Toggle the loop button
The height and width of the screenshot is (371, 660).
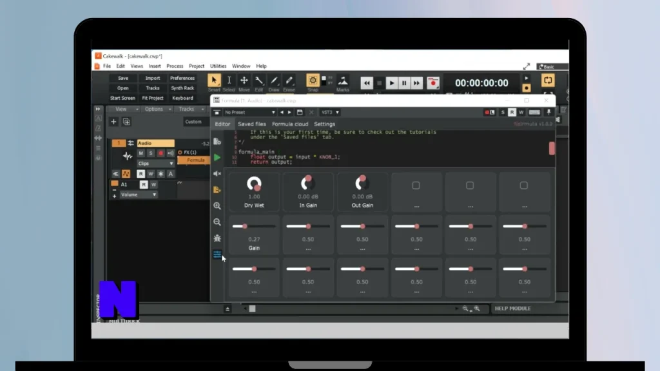(x=548, y=80)
